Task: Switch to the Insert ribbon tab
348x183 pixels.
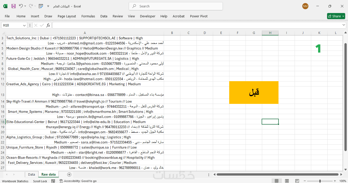Action: [35, 16]
